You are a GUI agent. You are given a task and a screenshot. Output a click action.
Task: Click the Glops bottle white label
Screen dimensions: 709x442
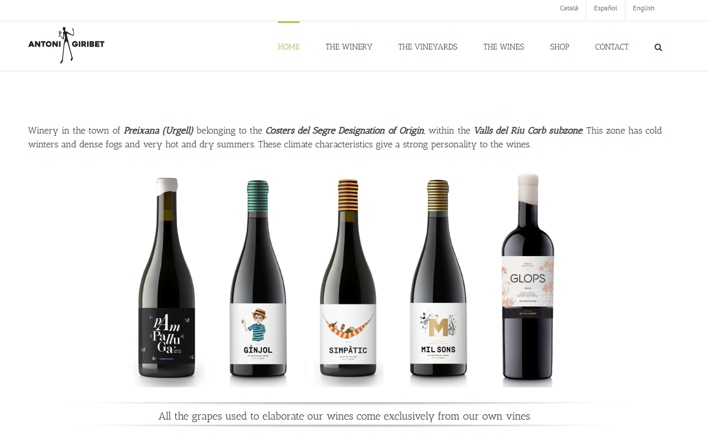(x=528, y=282)
